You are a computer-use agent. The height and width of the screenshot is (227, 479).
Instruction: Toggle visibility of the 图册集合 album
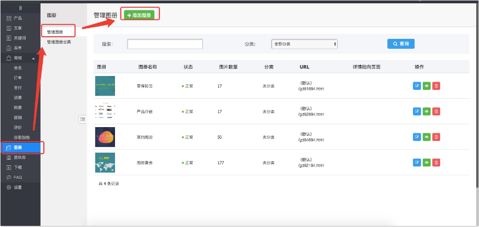pos(427,163)
